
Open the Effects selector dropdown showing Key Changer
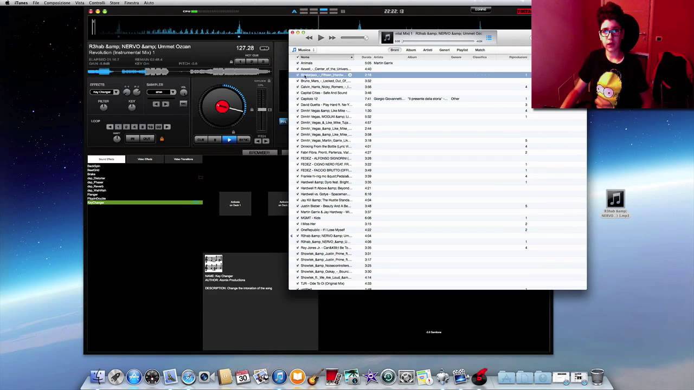point(105,92)
